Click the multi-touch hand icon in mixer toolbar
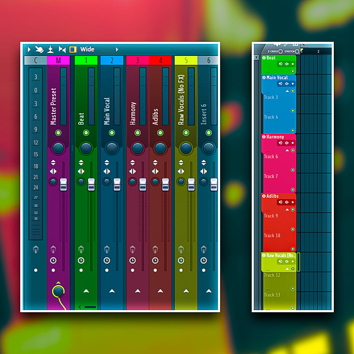354x354 pixels. point(40,50)
